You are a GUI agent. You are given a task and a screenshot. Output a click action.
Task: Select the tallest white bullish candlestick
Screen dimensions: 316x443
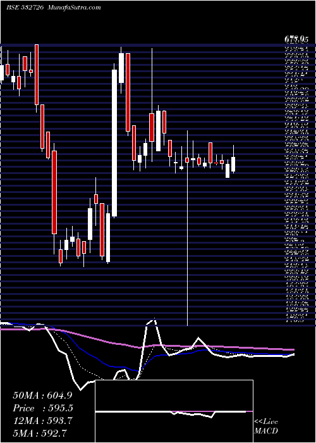pyautogui.click(x=114, y=143)
